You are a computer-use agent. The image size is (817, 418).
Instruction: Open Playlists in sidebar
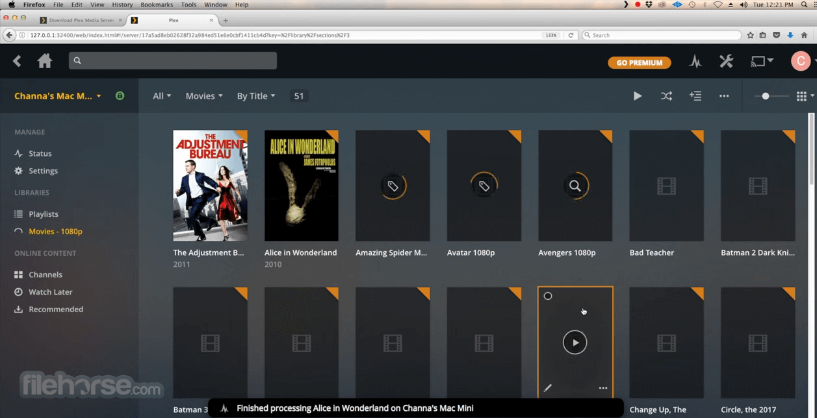point(44,214)
